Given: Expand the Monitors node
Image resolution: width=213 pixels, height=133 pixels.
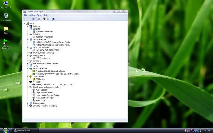Looking at the screenshot, I should pos(27,66).
